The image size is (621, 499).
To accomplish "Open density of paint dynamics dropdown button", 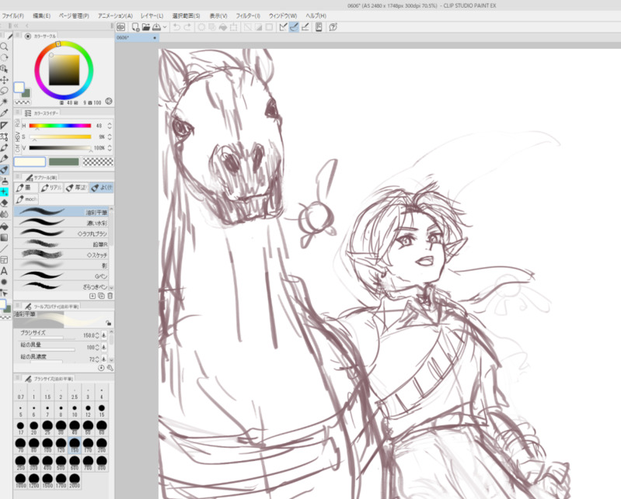I will (104, 359).
